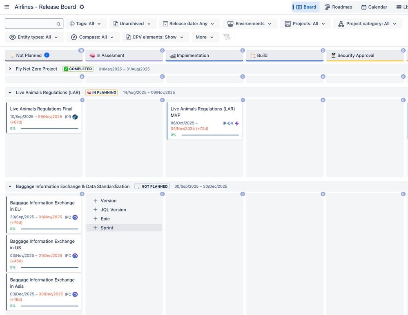Screen dimensions: 408x315
Task: Click the IPC avatar on Baggage Information Exchange in EU
Action: [x=74, y=217]
